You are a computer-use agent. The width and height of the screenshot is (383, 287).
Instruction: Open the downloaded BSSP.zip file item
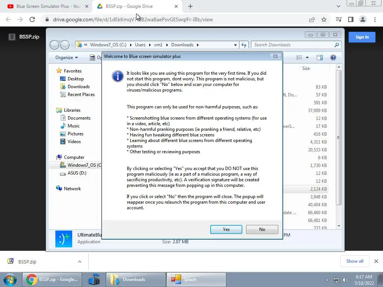pyautogui.click(x=27, y=262)
